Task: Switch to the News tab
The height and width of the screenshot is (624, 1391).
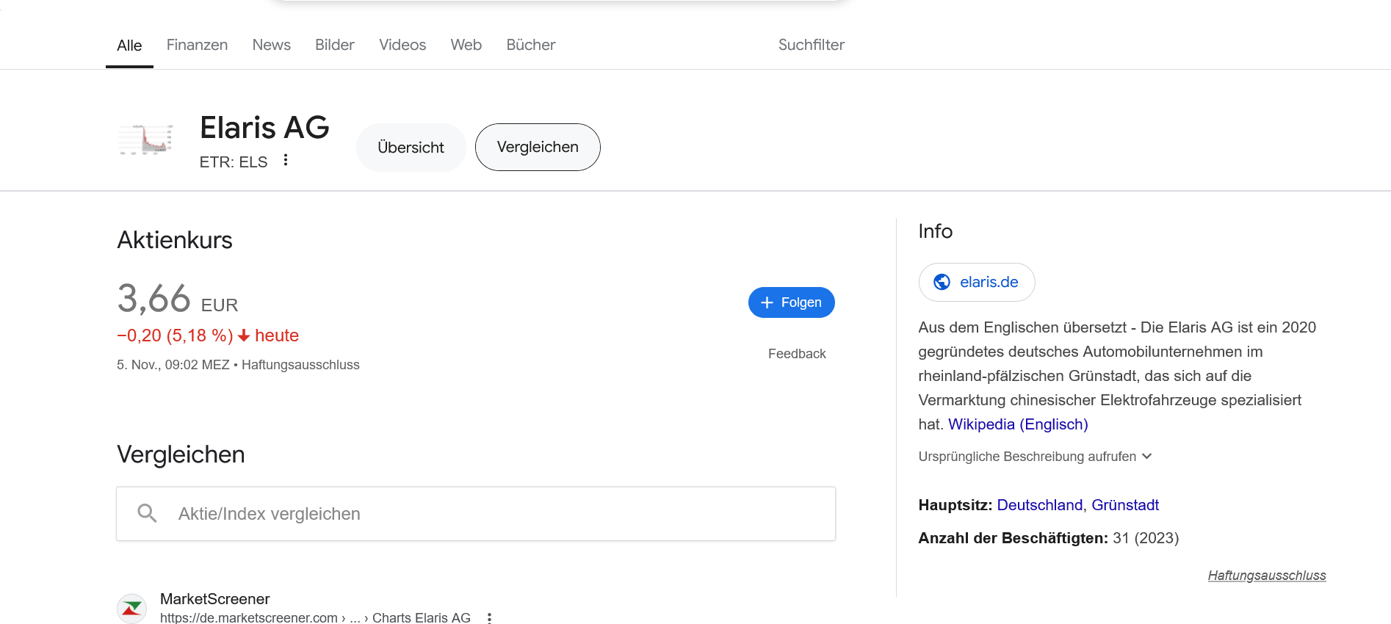Action: (x=271, y=45)
